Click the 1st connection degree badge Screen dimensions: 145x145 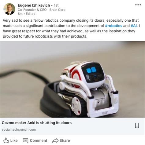56,5
